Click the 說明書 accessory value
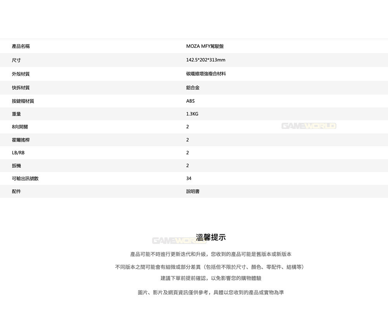Screen dimensions: 388x314 coord(193,191)
